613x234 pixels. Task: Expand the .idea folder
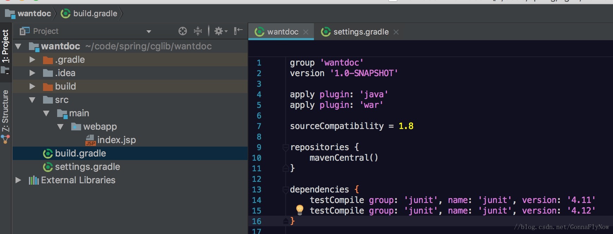(x=32, y=73)
